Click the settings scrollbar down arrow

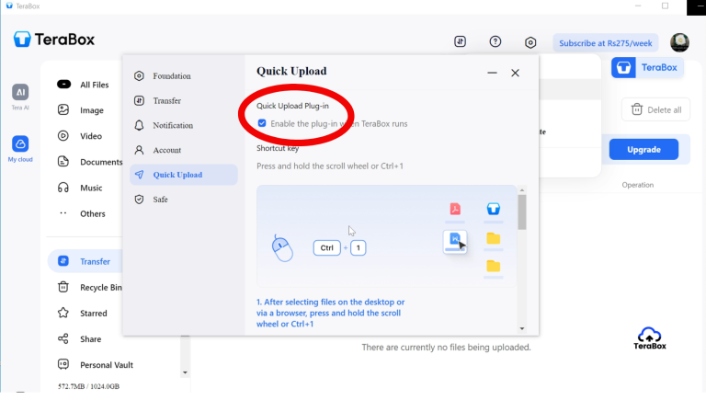click(522, 329)
